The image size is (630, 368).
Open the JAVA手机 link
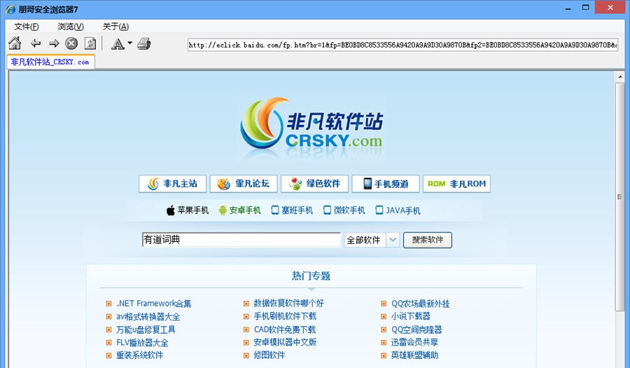403,210
